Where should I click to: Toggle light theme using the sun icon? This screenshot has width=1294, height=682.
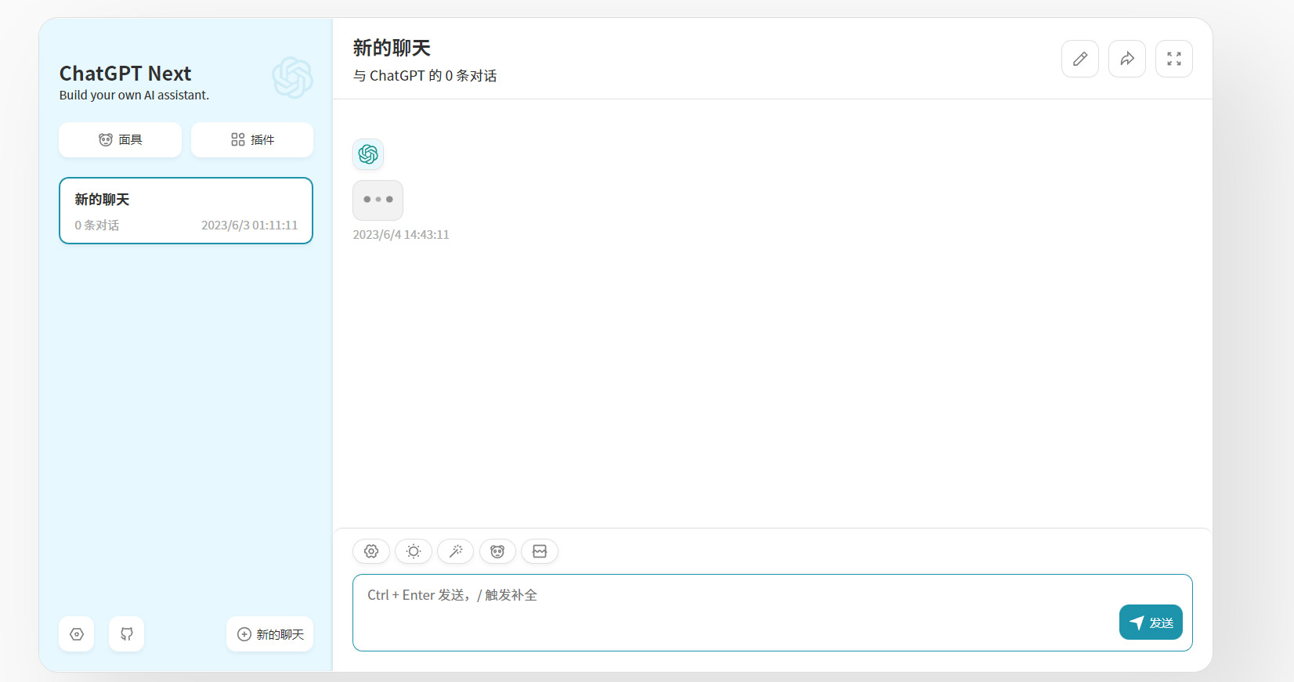tap(414, 551)
